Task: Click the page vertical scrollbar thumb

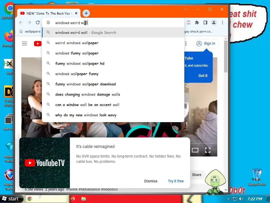Action: [x=226, y=57]
